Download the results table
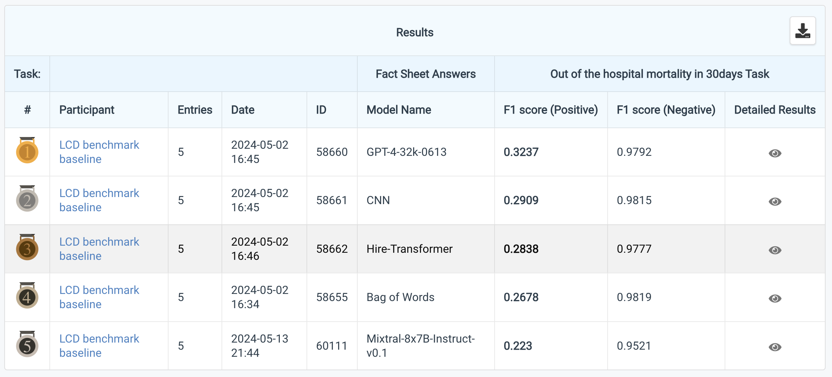Image resolution: width=832 pixels, height=377 pixels. tap(802, 31)
